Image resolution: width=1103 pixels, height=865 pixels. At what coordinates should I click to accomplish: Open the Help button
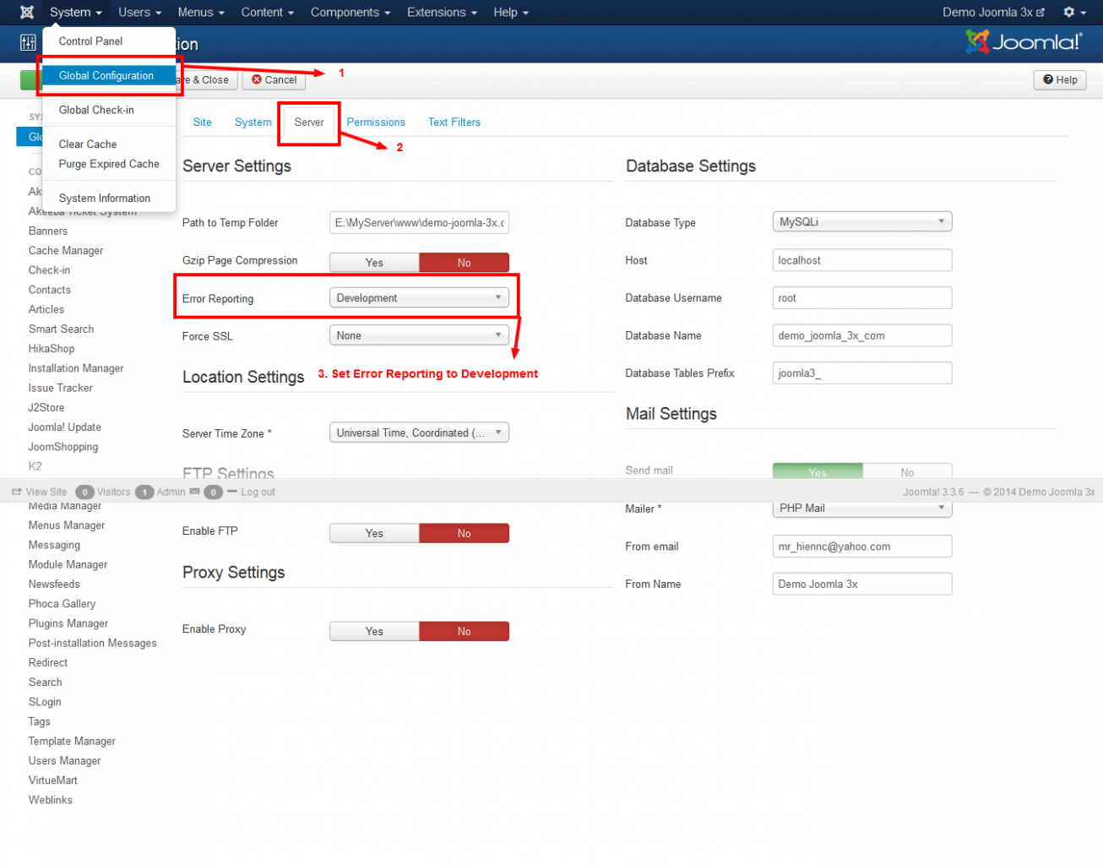pos(1060,80)
